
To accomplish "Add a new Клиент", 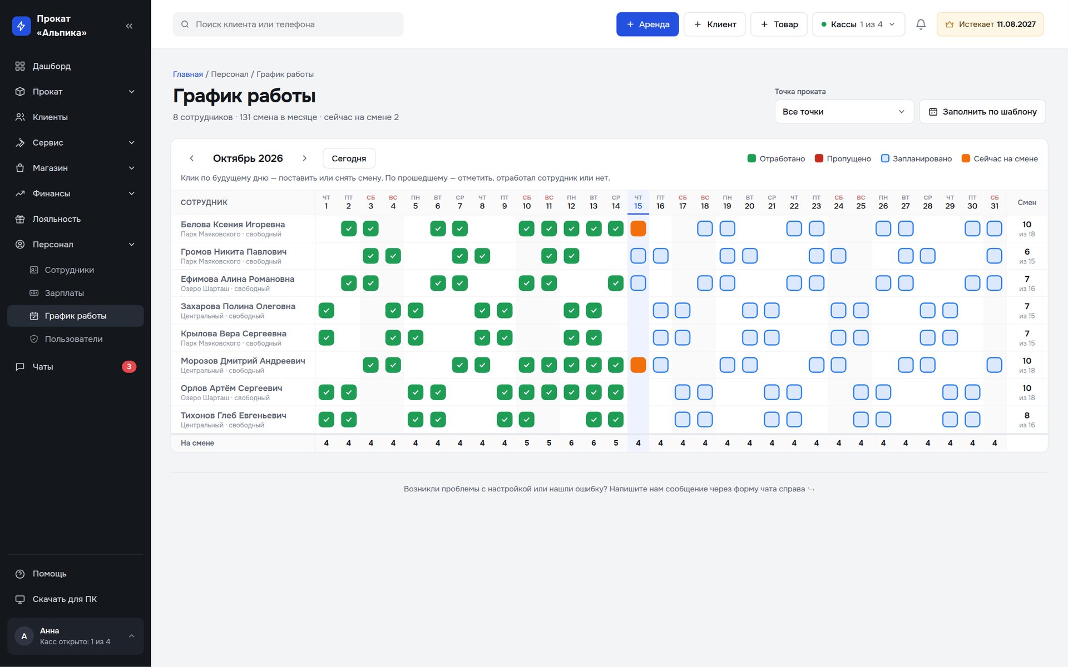I will [715, 24].
